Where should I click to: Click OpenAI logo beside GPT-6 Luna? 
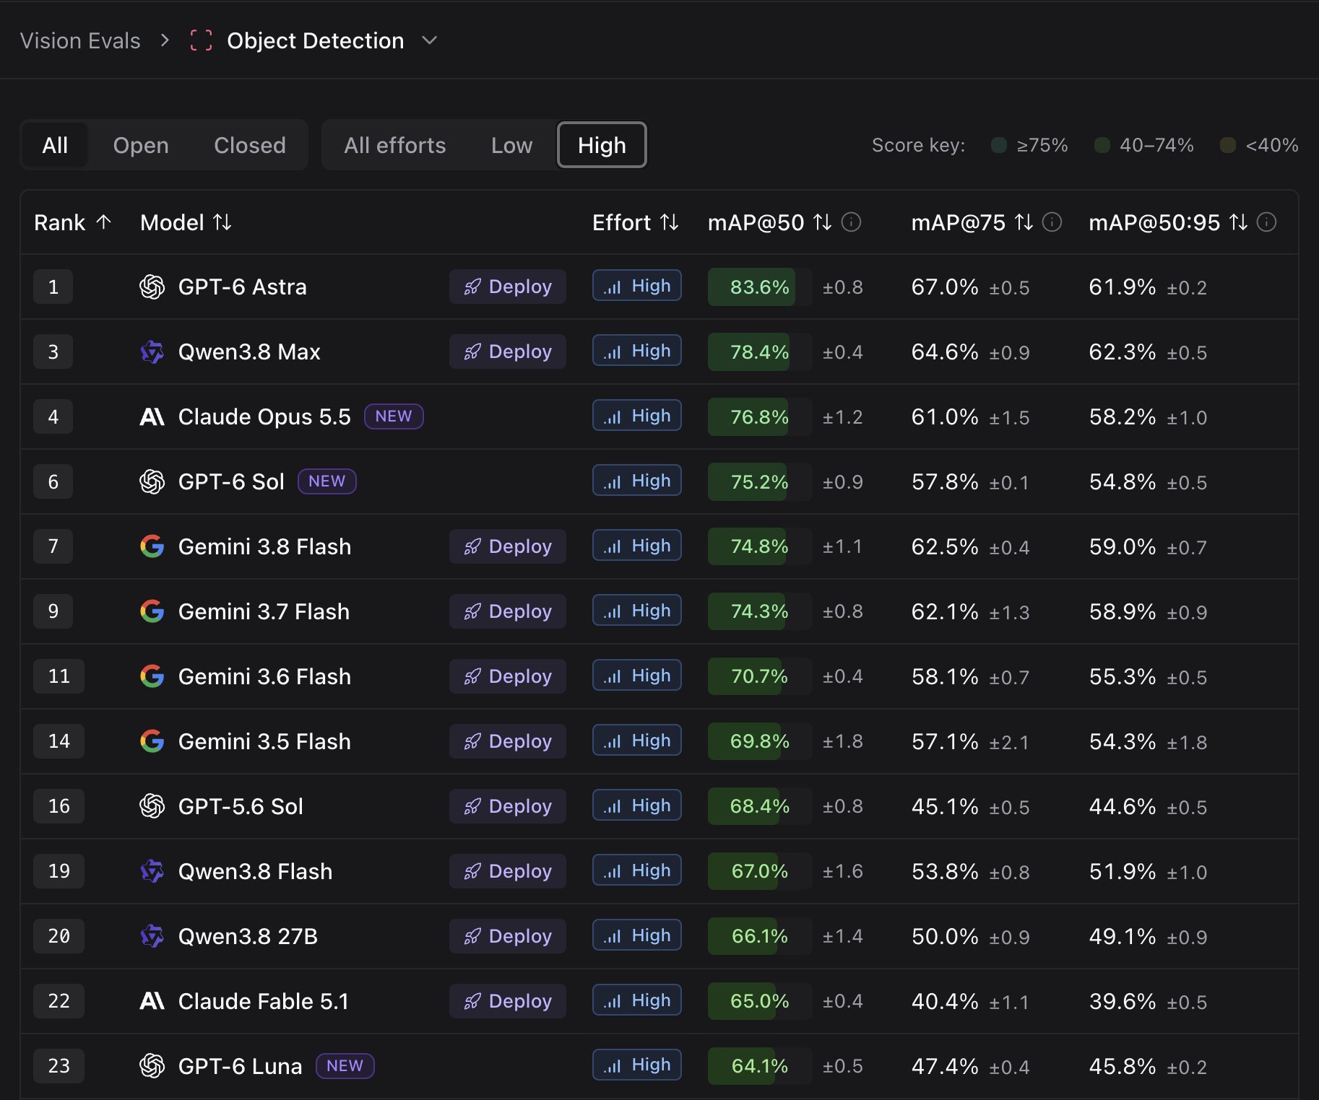click(x=152, y=1066)
